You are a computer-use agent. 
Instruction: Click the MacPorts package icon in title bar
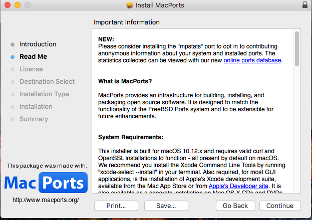[130, 5]
